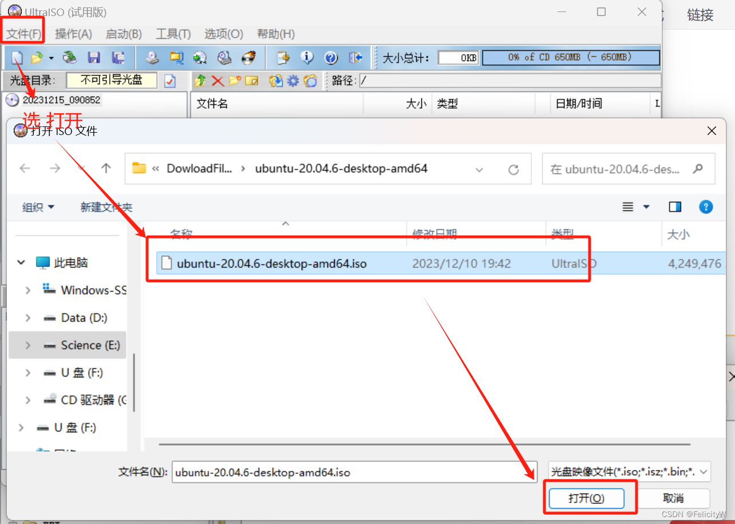Click the gear settings icon near path
This screenshot has height=524, width=735.
293,81
